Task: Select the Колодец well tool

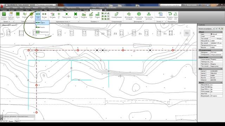Action: (x=52, y=15)
